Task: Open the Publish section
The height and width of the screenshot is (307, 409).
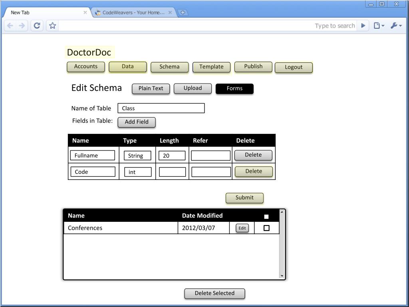Action: point(253,67)
